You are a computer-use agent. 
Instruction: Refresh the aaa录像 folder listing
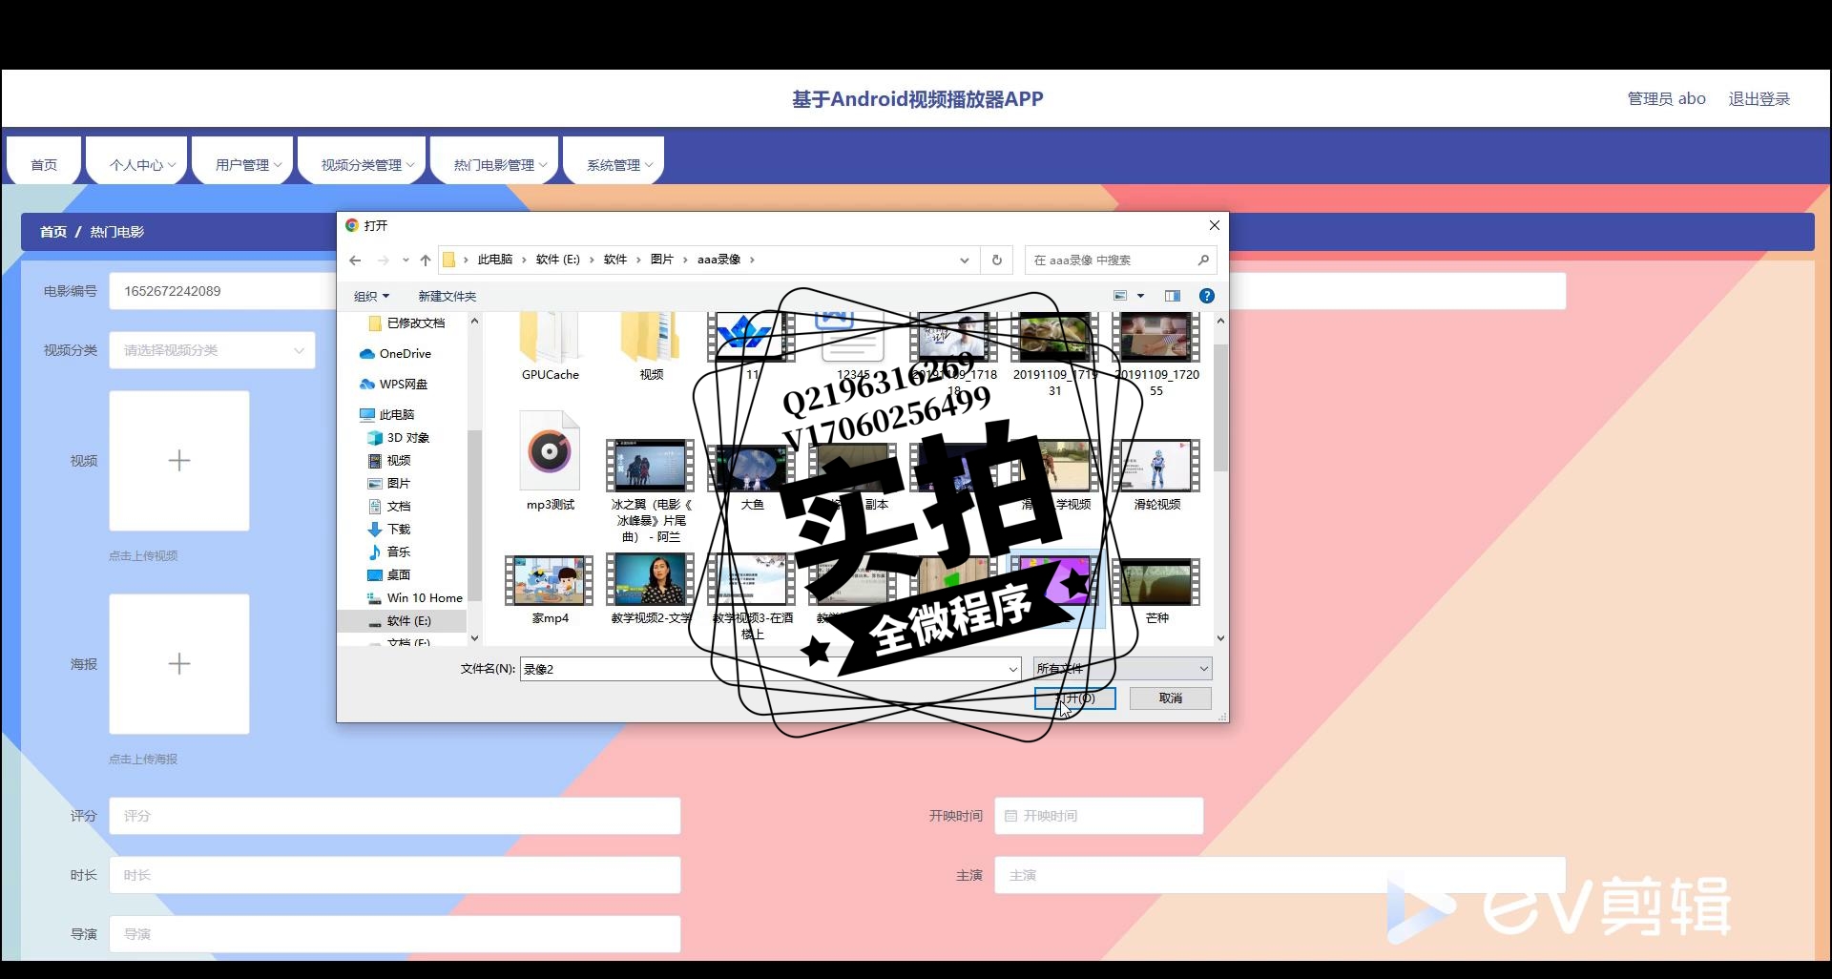[x=997, y=260]
